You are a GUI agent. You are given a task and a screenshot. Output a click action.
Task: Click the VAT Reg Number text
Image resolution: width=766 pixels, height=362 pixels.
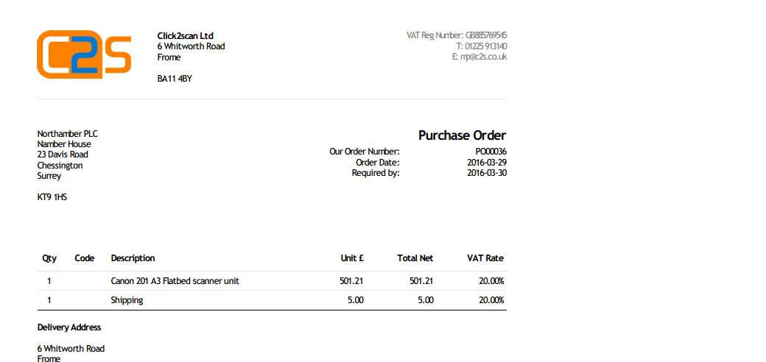click(457, 35)
